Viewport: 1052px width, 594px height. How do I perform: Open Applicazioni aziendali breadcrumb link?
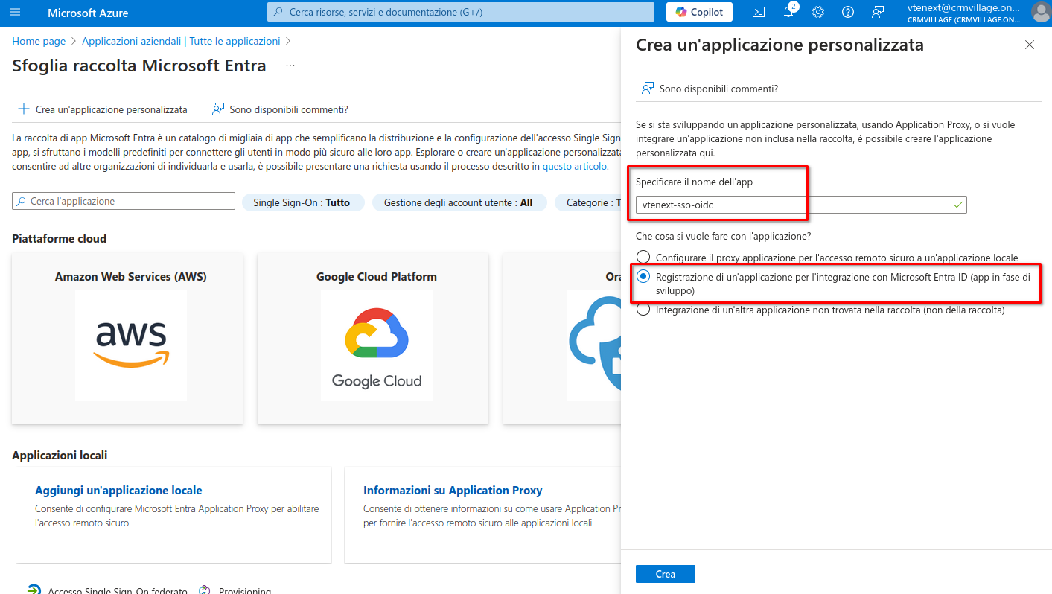click(181, 41)
